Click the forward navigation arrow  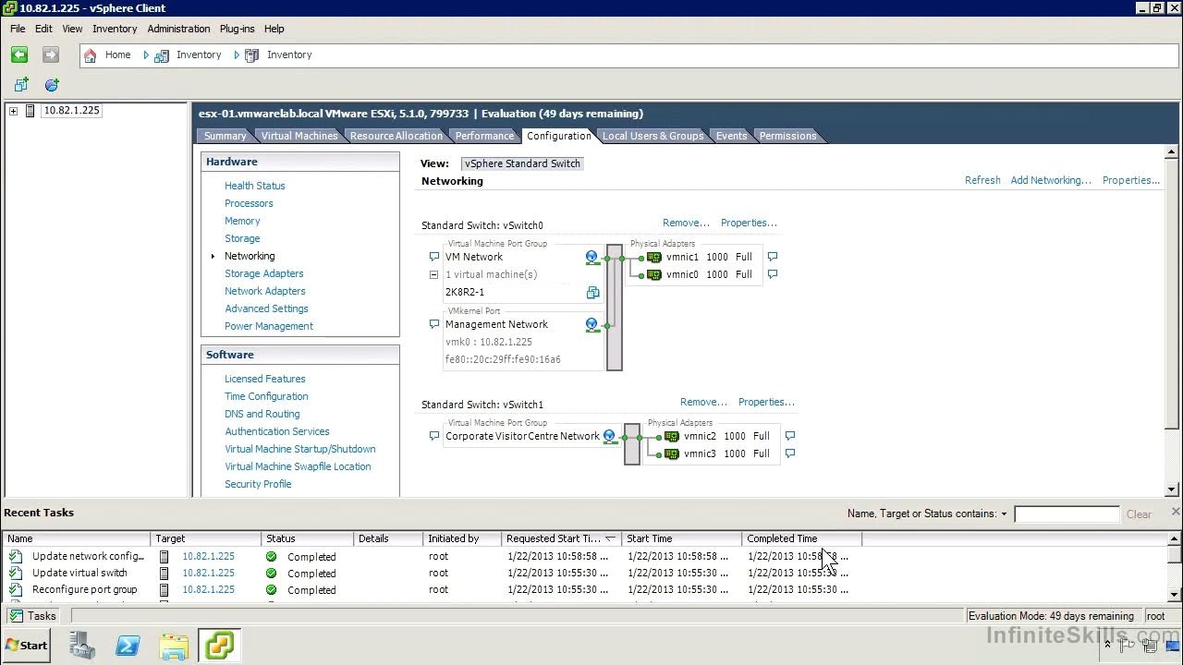point(51,54)
